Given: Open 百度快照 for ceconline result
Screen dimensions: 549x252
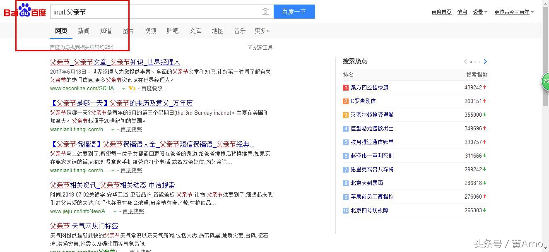Looking at the screenshot, I should (x=152, y=89).
